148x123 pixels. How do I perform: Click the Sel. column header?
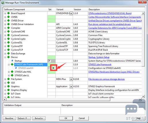[51, 10]
